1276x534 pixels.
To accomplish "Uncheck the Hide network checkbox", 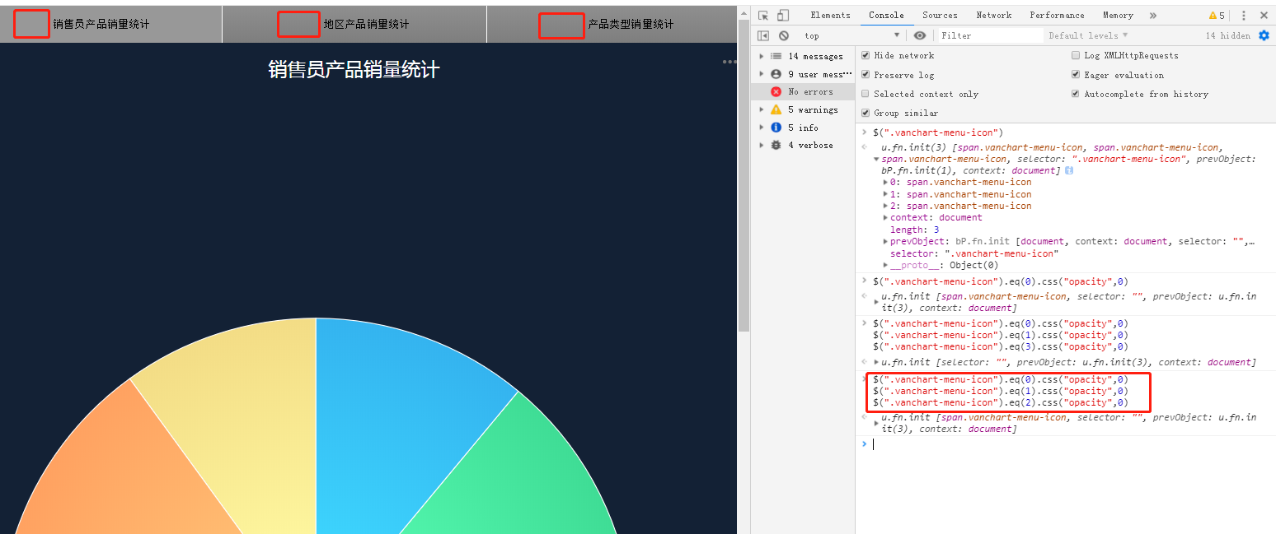I will tap(866, 55).
